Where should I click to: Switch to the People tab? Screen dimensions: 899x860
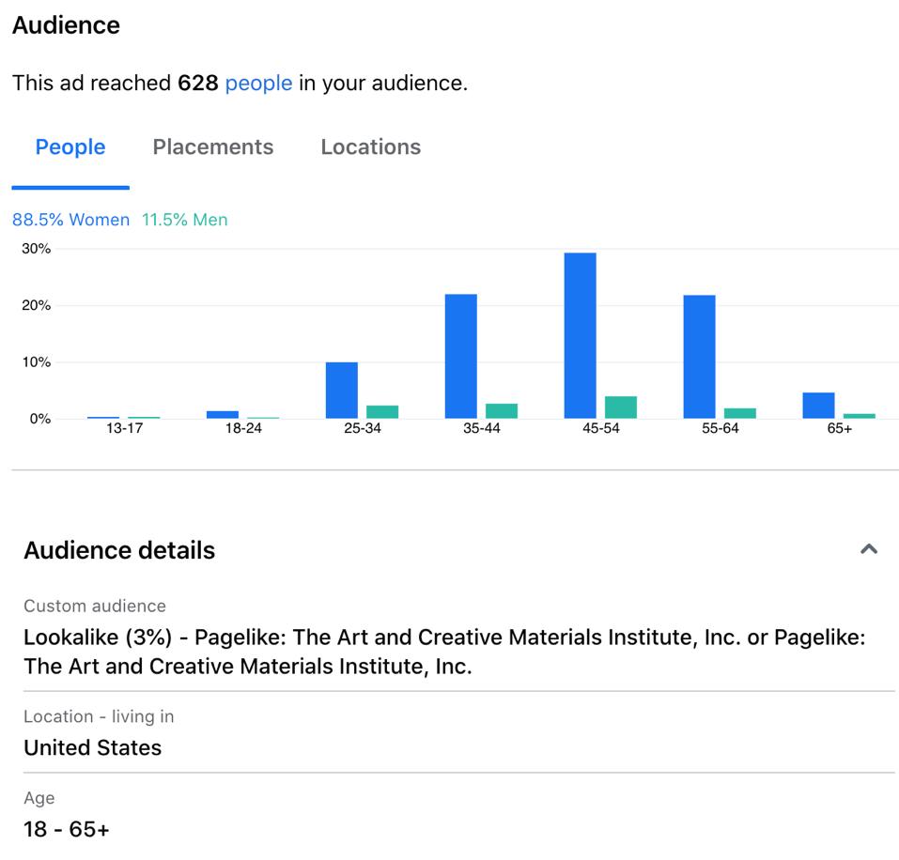tap(70, 147)
